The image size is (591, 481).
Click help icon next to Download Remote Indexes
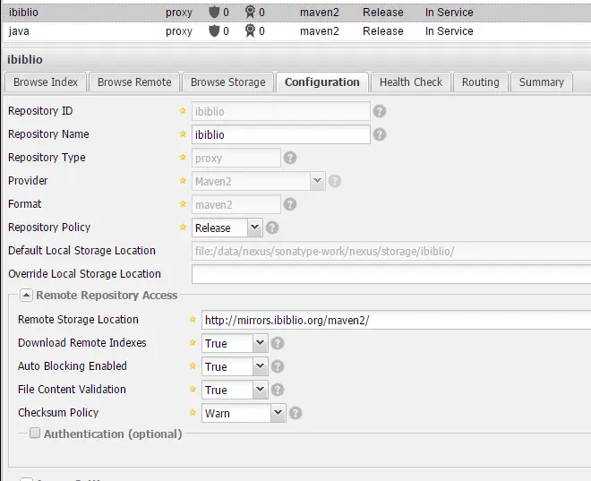(278, 343)
